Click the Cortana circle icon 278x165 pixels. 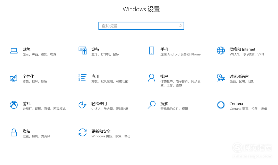(x=221, y=105)
